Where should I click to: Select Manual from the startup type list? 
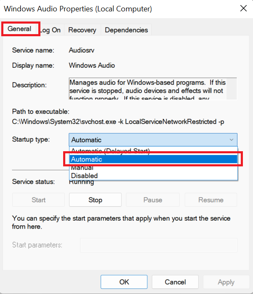(82, 168)
